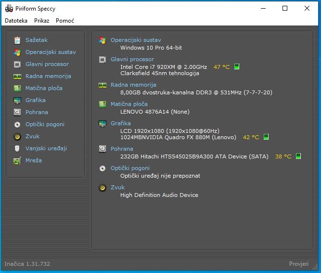Click the CPU chip icon in summary panel

pyautogui.click(x=103, y=60)
